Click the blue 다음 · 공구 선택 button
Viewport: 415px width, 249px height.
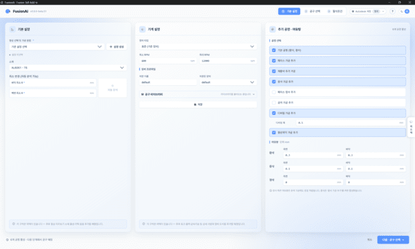[393, 240]
